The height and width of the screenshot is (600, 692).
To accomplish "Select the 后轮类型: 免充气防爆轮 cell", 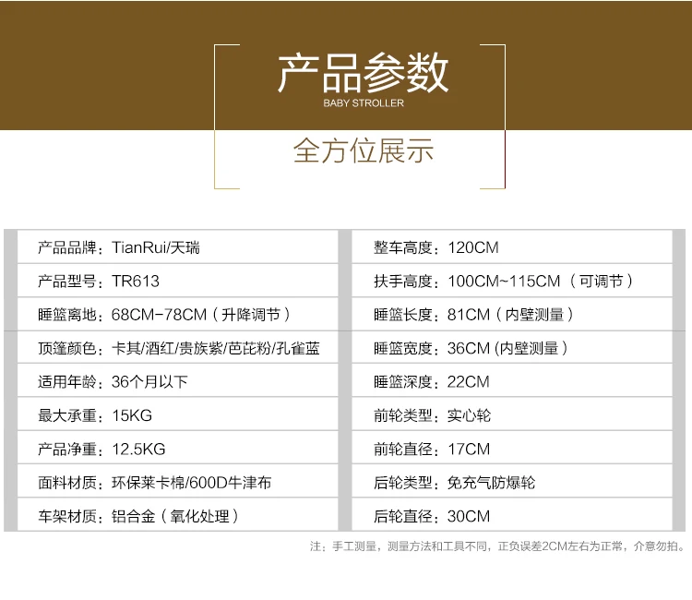I will coord(512,482).
